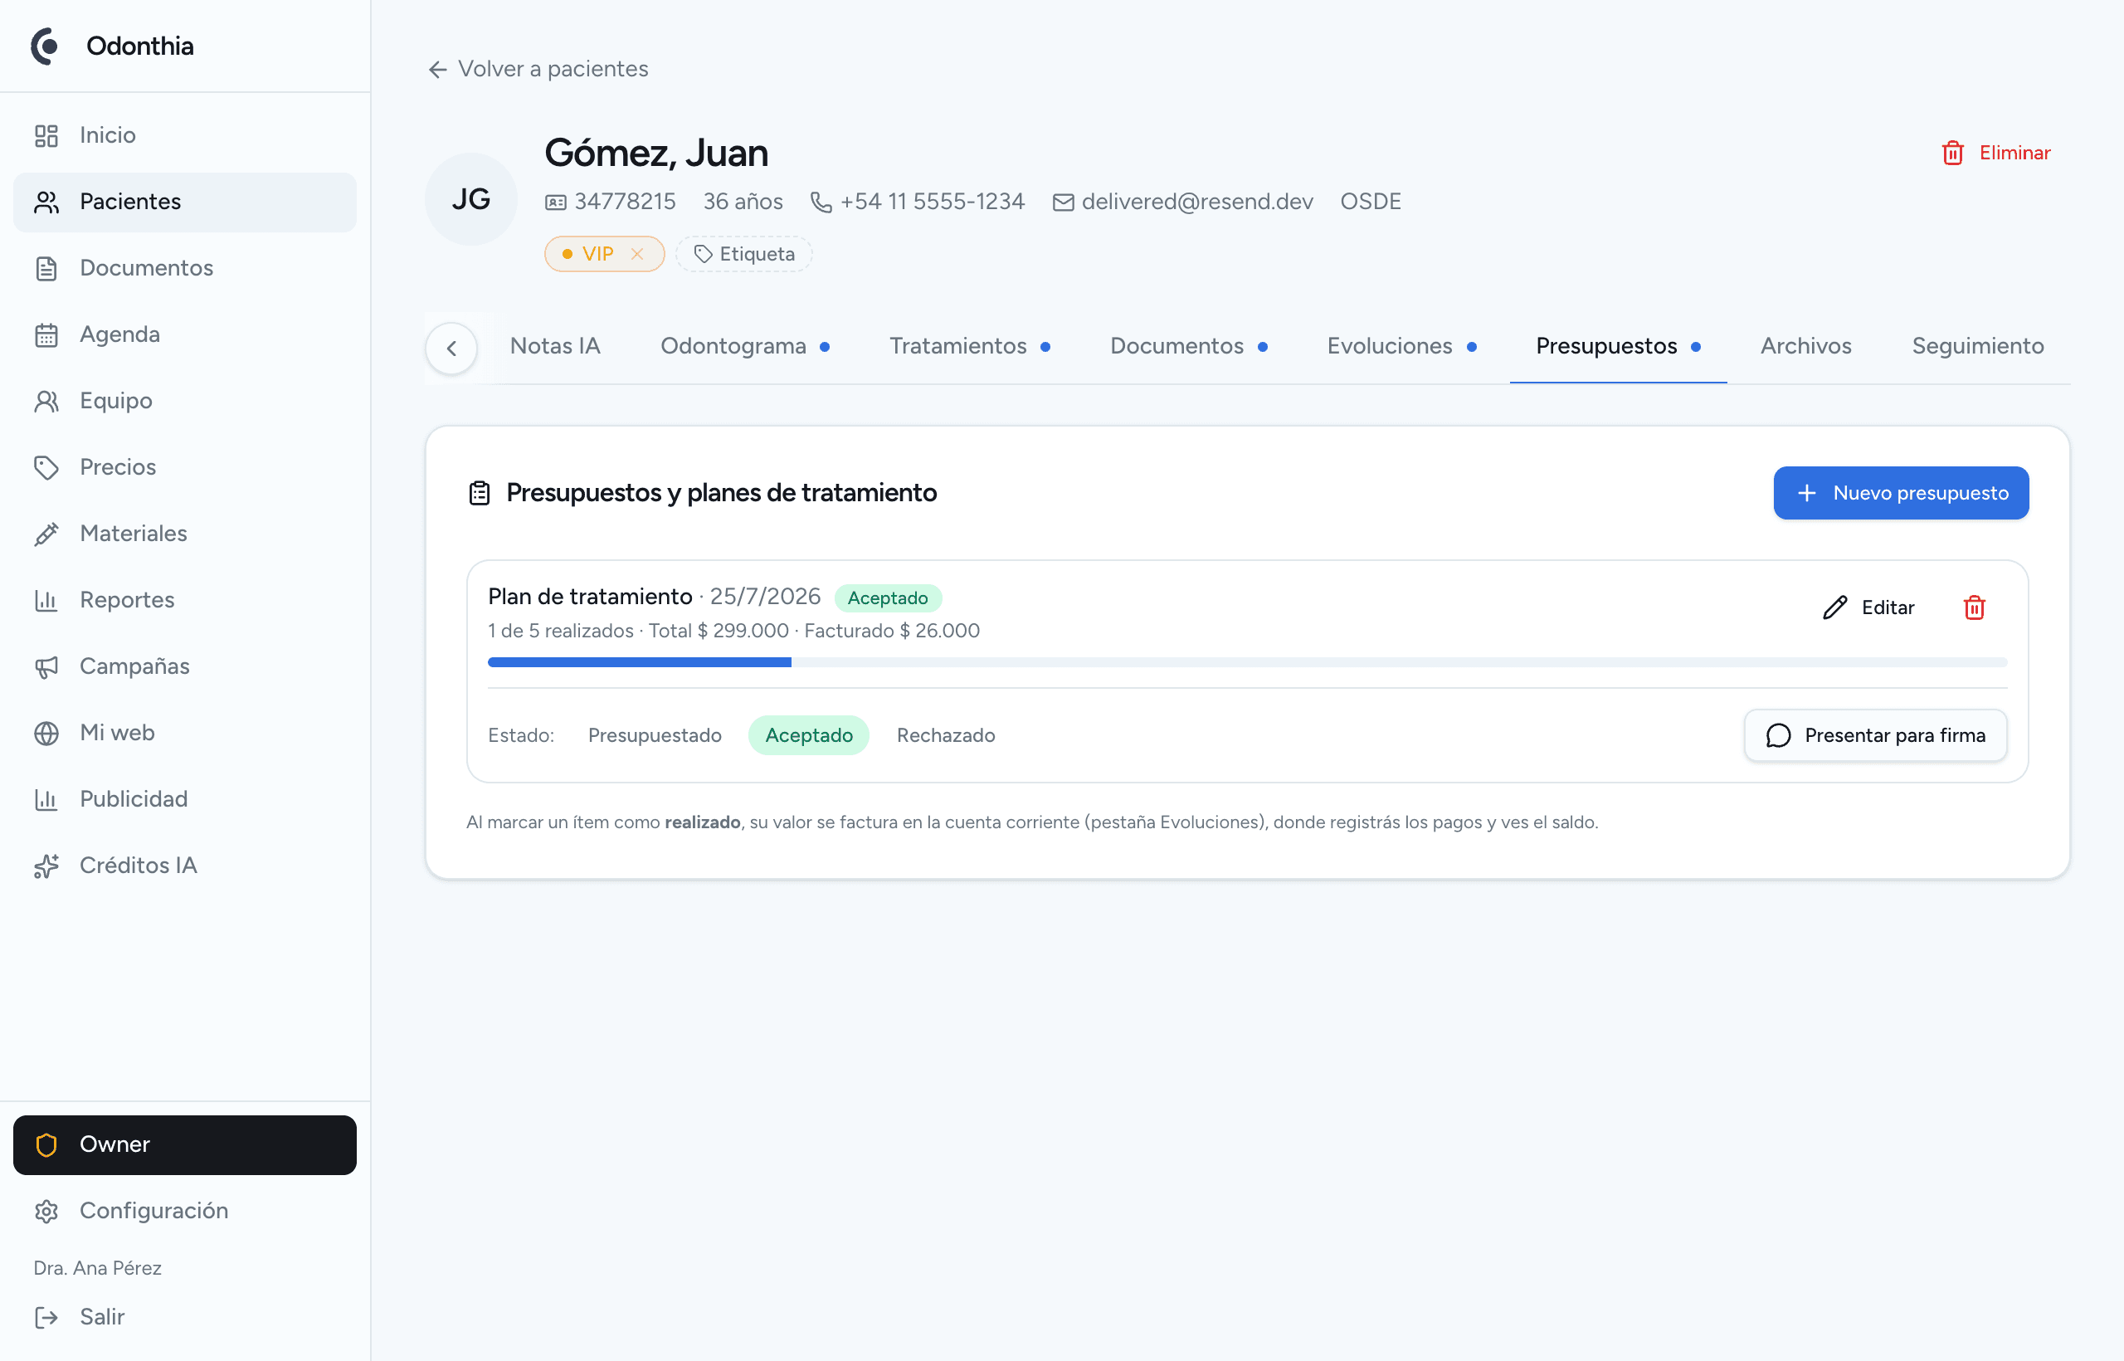This screenshot has width=2124, height=1361.
Task: Open the Evoluciones tab
Action: coord(1401,345)
